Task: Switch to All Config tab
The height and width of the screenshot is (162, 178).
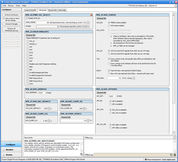Action: click(x=62, y=10)
